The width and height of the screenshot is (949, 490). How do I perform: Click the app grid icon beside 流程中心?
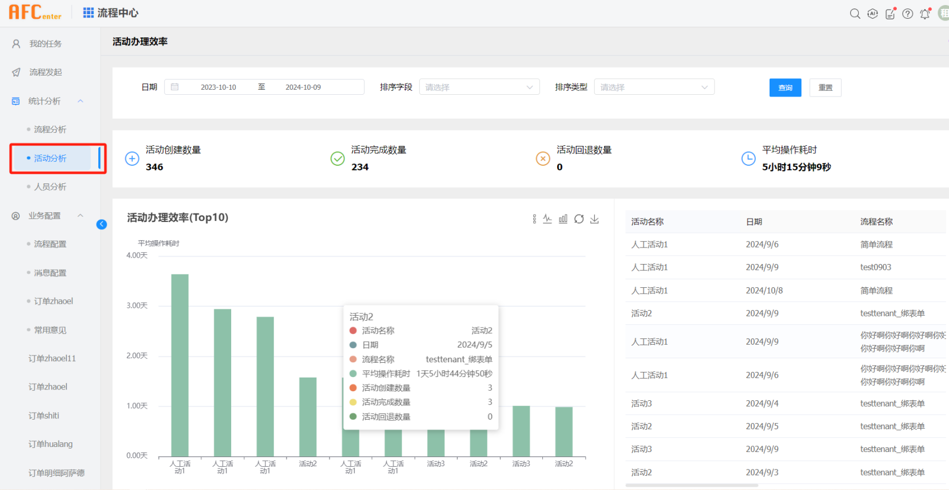click(x=88, y=12)
